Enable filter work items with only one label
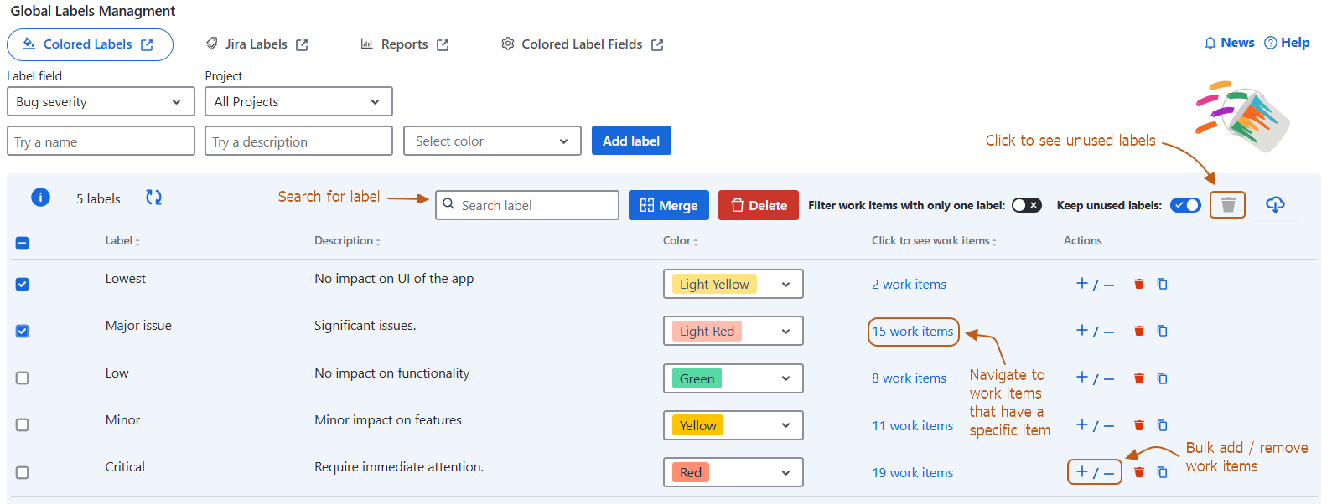 pos(1026,205)
